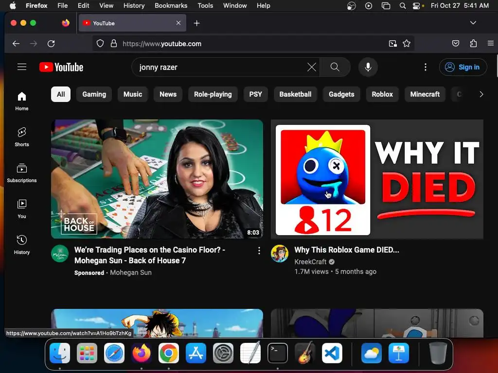Select the Roblox filter chip
The image size is (498, 373).
click(382, 94)
